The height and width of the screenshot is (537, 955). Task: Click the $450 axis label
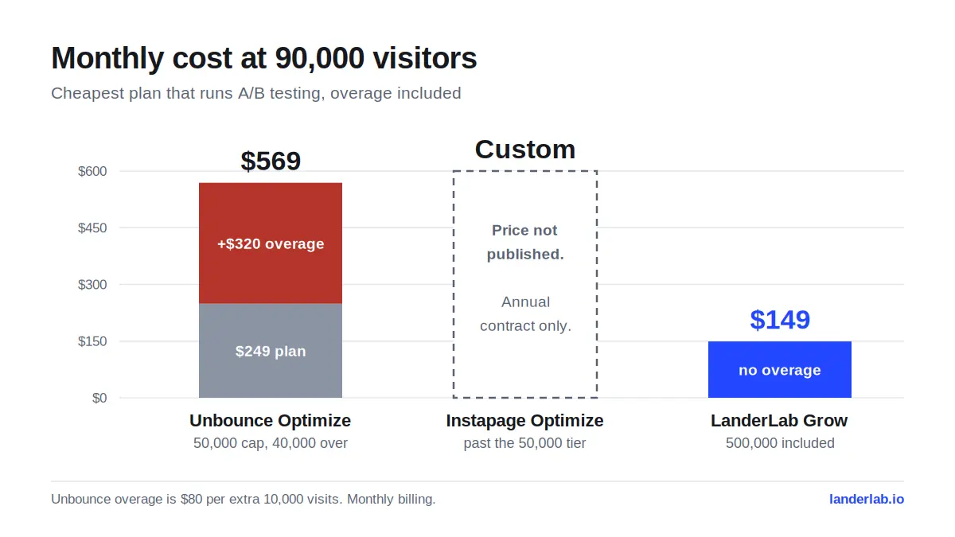tap(92, 228)
